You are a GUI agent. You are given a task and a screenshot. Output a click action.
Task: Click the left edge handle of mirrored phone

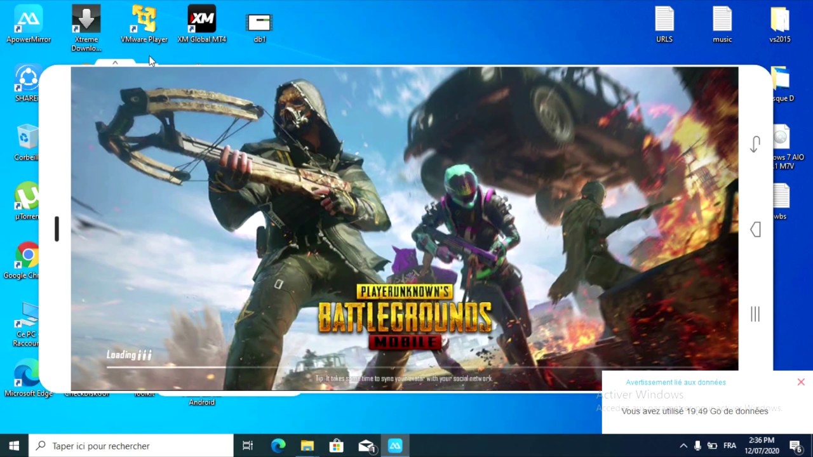coord(57,228)
